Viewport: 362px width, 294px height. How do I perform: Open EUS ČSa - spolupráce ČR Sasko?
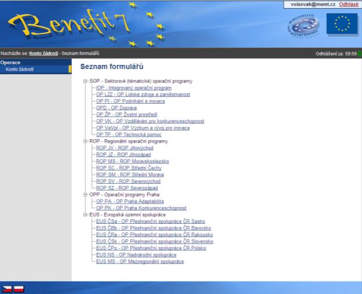[150, 222]
